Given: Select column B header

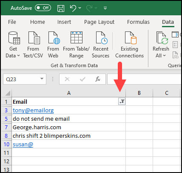Looking at the screenshot, I should click(x=139, y=93).
